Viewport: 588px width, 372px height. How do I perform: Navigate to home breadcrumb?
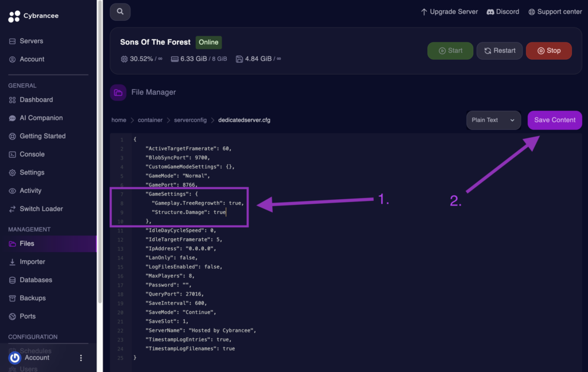118,120
